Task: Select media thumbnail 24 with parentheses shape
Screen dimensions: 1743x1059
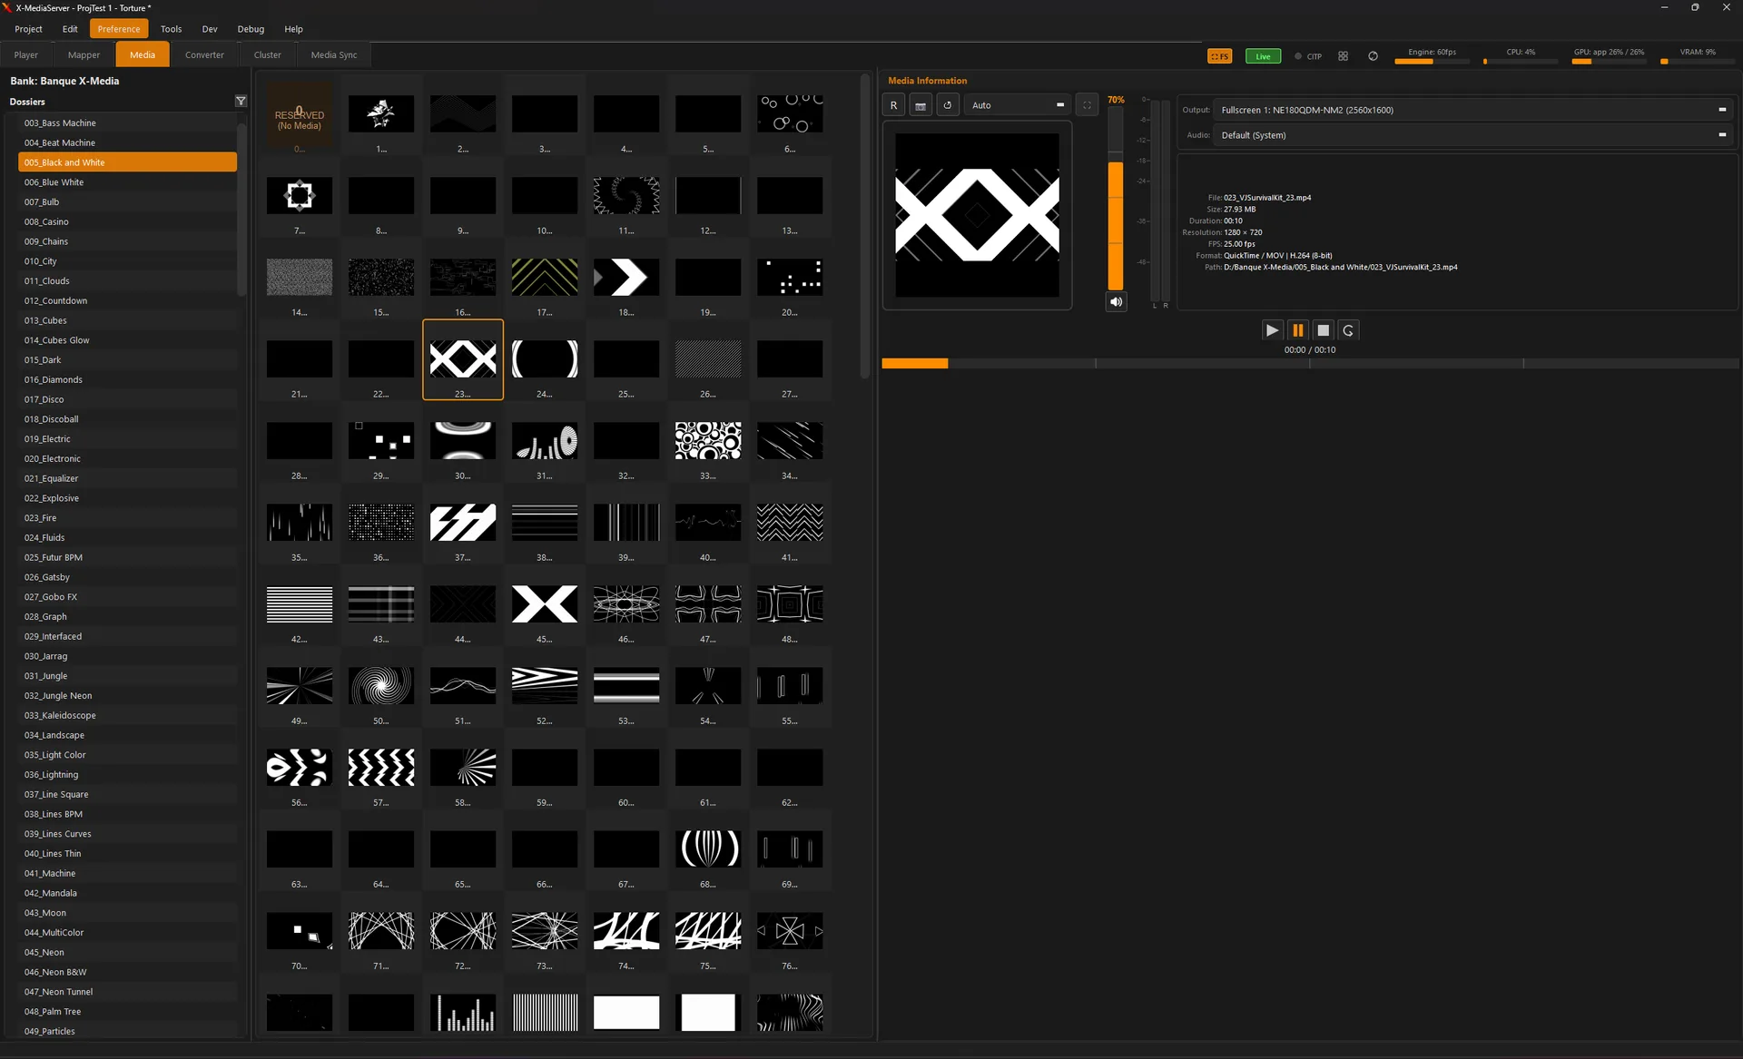Action: point(545,359)
